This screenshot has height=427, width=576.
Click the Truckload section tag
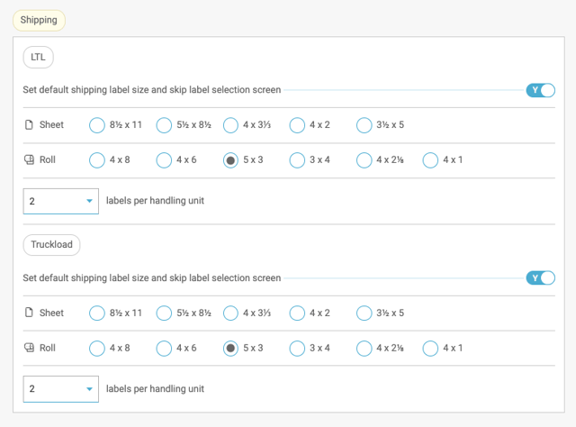pyautogui.click(x=52, y=244)
